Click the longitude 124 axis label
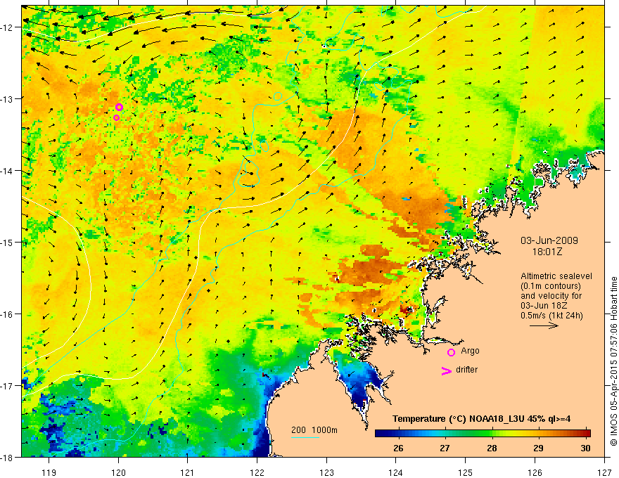Viewport: 619px width, 478px height. click(x=396, y=472)
